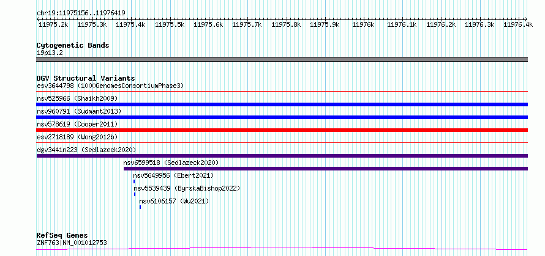The image size is (545, 256).
Task: Click the 11975.8k ruler tick label
Action: tap(286, 24)
